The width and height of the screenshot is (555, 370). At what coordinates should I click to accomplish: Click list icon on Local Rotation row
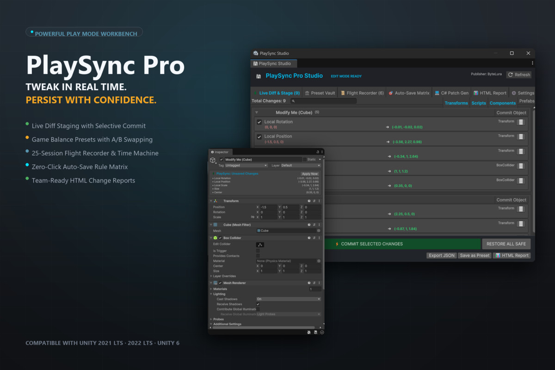pyautogui.click(x=521, y=122)
